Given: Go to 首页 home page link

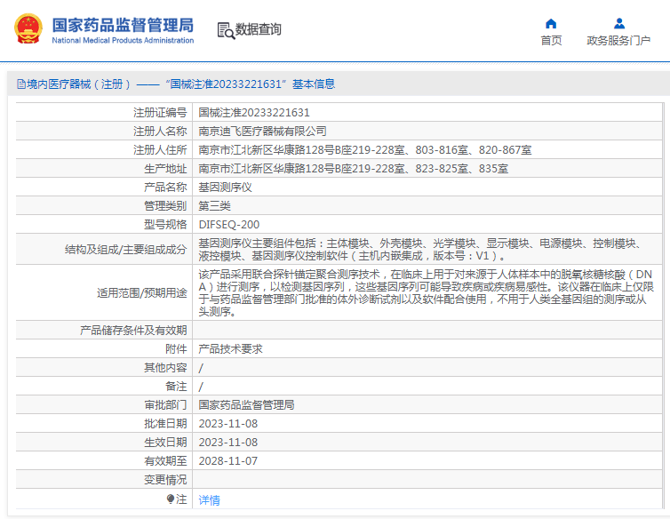Looking at the screenshot, I should click(x=551, y=41).
